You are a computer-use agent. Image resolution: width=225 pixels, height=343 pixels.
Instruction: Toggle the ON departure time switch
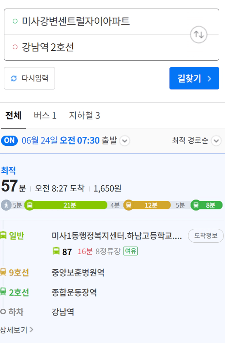coord(10,141)
